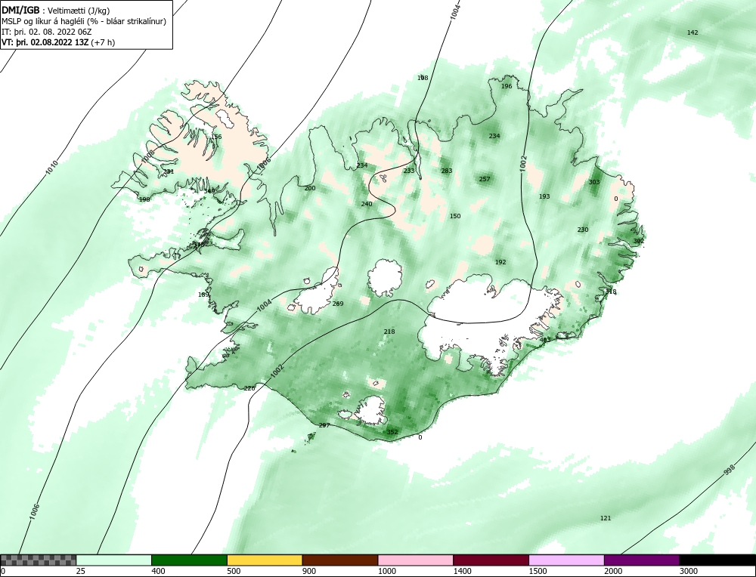The width and height of the screenshot is (756, 577).
Task: Click the CAPE value '352' on the map
Action: coord(392,432)
